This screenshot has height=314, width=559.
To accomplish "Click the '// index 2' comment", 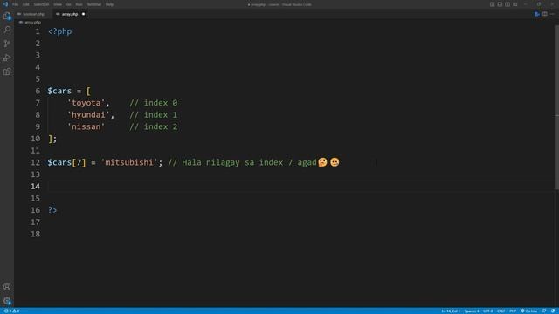I will tap(154, 126).
